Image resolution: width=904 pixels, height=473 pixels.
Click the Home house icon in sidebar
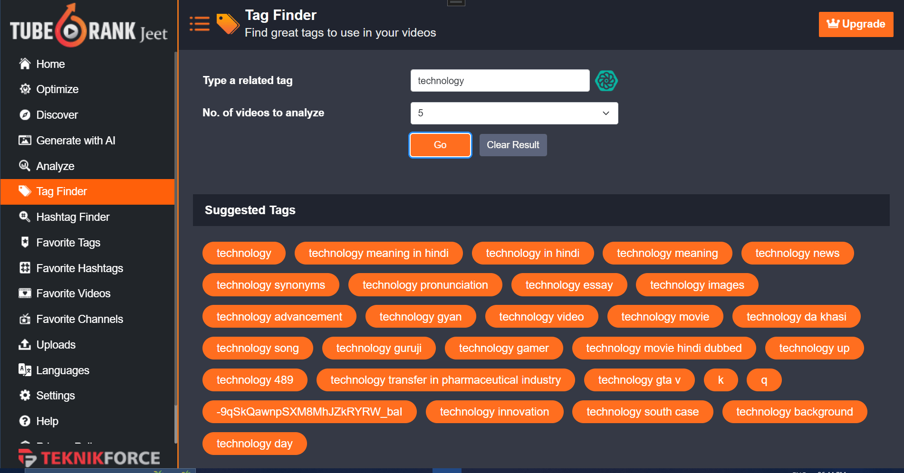pyautogui.click(x=25, y=64)
